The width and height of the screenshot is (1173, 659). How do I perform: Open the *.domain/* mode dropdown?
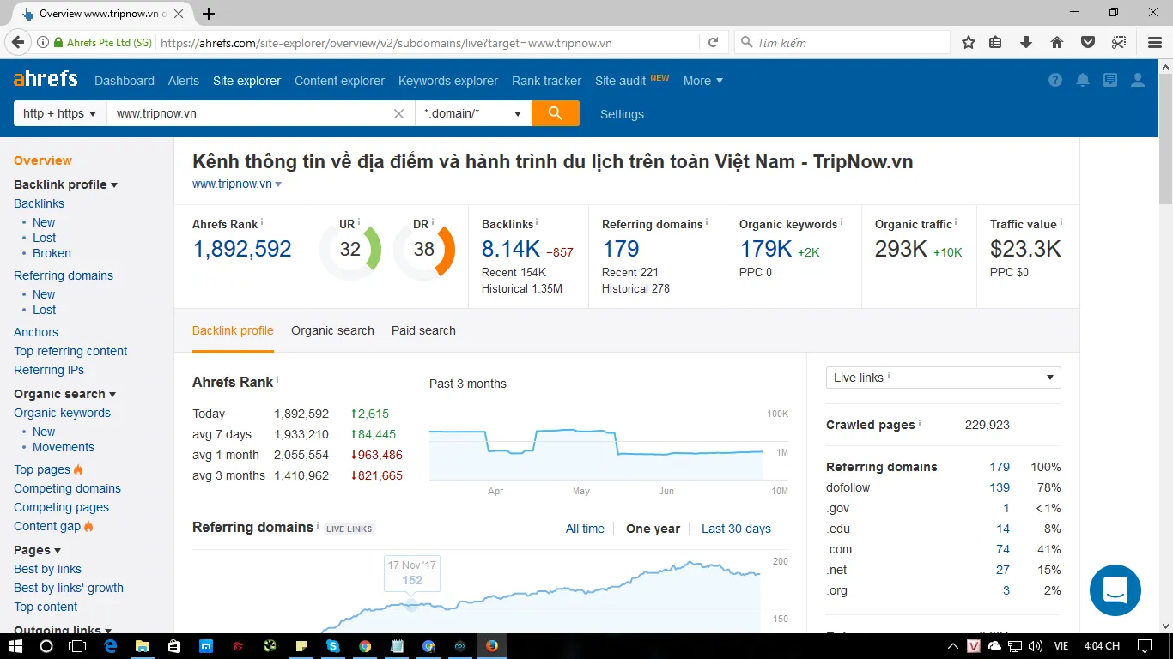[x=472, y=113]
